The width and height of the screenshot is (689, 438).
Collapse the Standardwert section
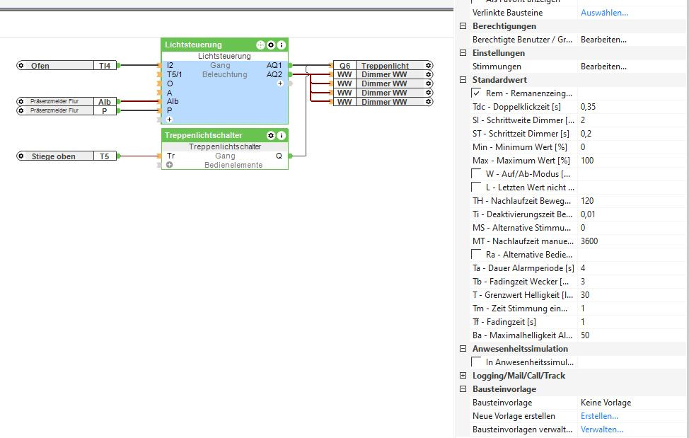(463, 79)
